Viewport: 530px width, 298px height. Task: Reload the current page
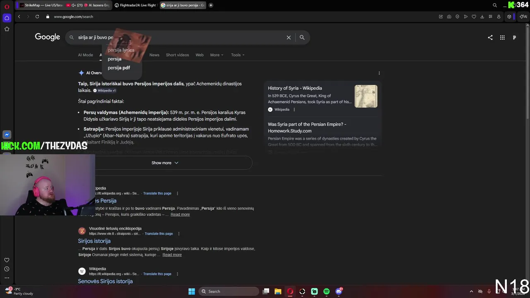click(x=37, y=17)
